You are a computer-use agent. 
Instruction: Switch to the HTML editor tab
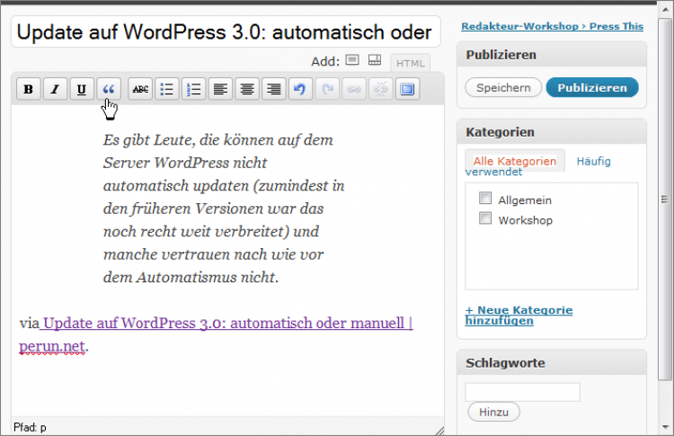(411, 63)
